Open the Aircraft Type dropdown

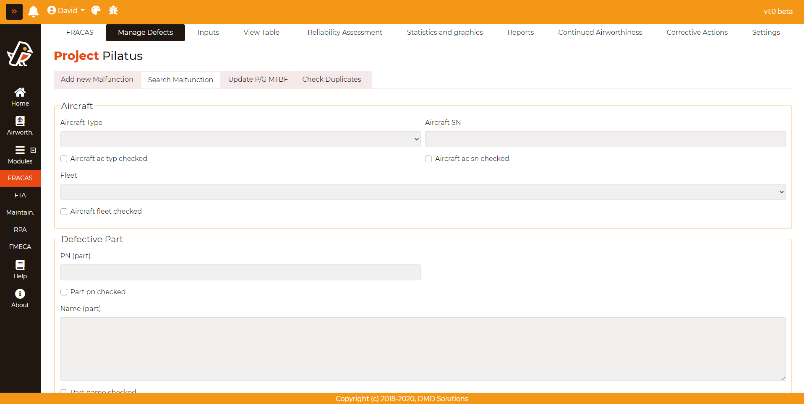click(240, 139)
